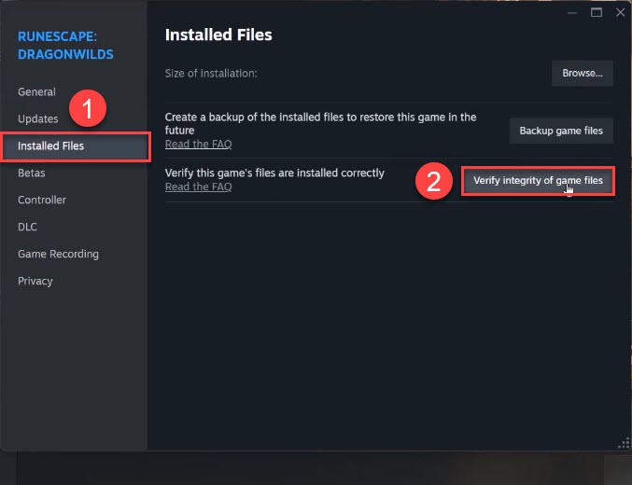632x485 pixels.
Task: Maximize the properties window
Action: click(596, 12)
